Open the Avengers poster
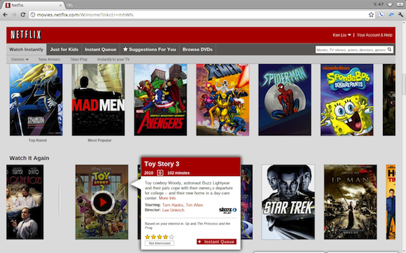The height and width of the screenshot is (253, 406). [x=160, y=100]
